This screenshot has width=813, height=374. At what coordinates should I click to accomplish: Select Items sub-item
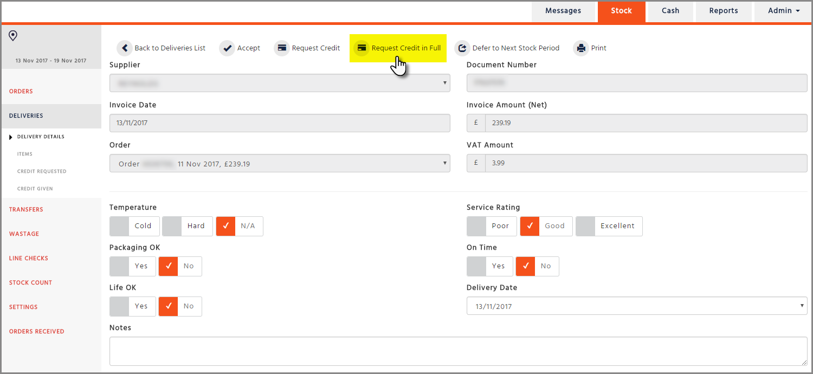25,154
